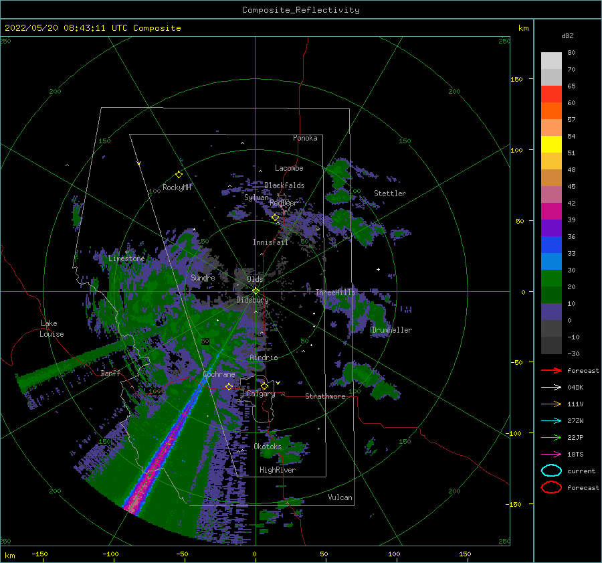This screenshot has height=563, width=602.
Task: Select the Stettler city label
Action: (390, 193)
